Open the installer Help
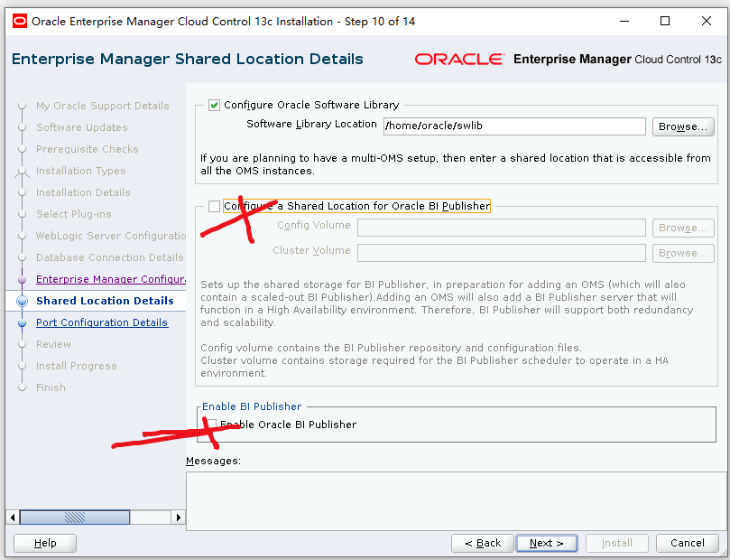The width and height of the screenshot is (730, 560). (44, 543)
